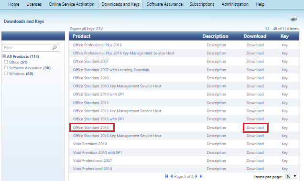This screenshot has height=181, width=304.
Task: View Key for Office Standard 2010 KMS Host
Action: pos(284,86)
